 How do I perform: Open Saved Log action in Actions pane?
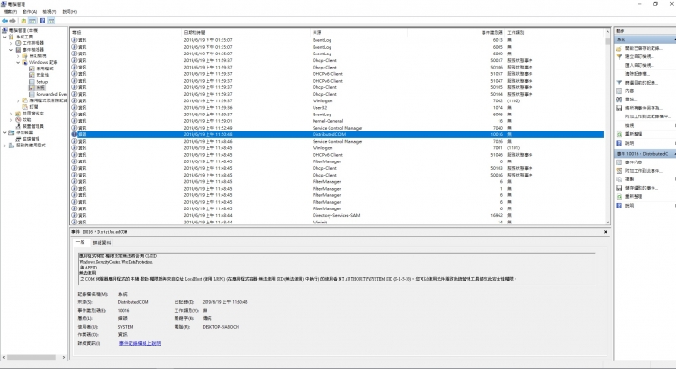[643, 48]
